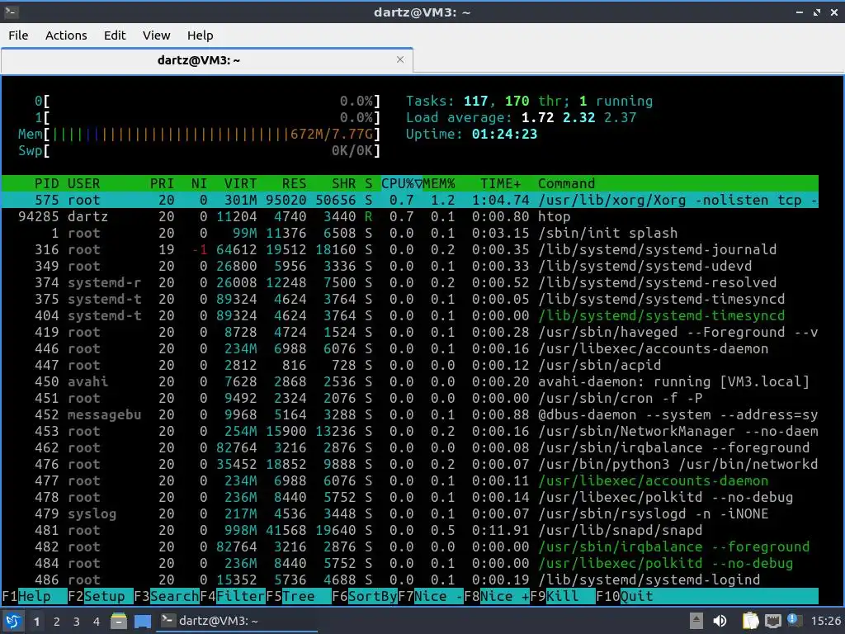Image resolution: width=845 pixels, height=634 pixels.
Task: Select the /usr/sbin/cron process row
Action: coord(409,399)
